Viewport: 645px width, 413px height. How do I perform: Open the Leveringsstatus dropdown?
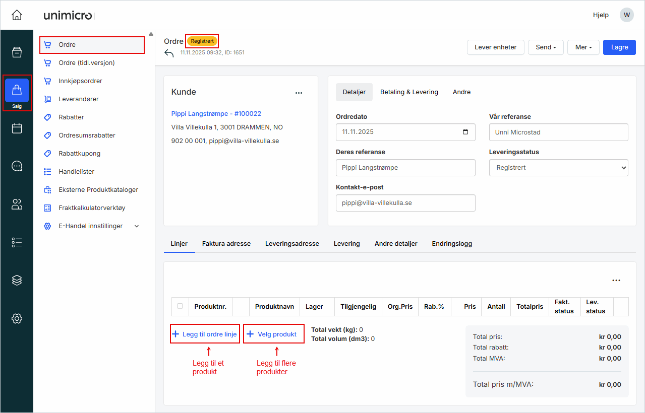click(x=558, y=168)
